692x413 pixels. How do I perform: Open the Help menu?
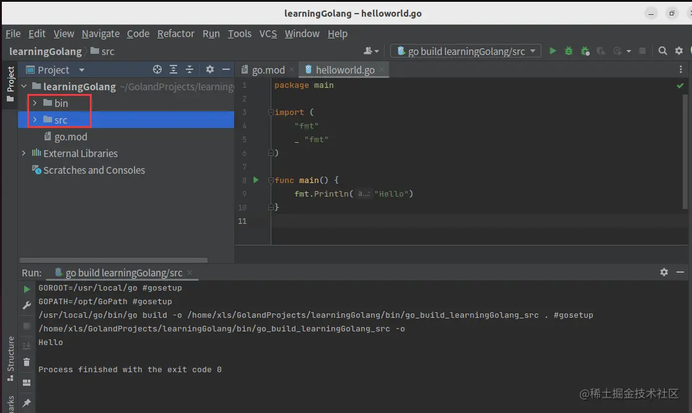pyautogui.click(x=337, y=33)
